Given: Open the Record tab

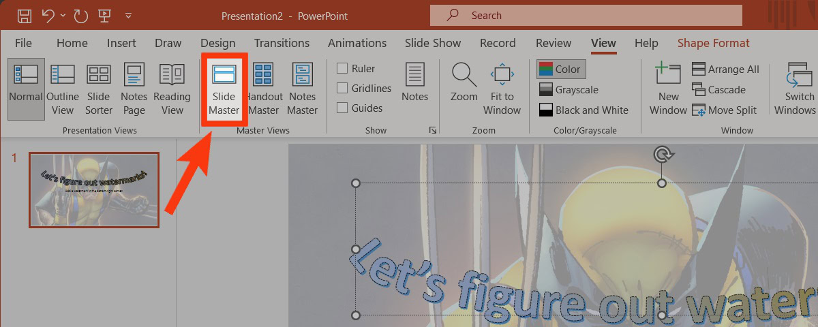Looking at the screenshot, I should tap(498, 43).
